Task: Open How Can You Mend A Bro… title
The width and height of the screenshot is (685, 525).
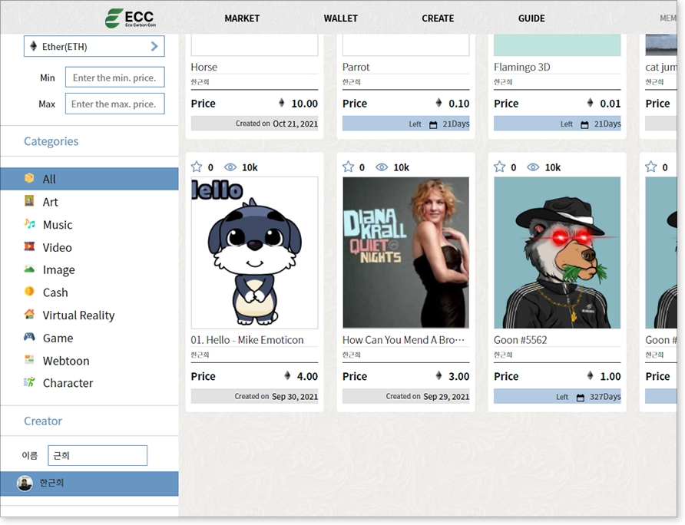Action: tap(403, 340)
